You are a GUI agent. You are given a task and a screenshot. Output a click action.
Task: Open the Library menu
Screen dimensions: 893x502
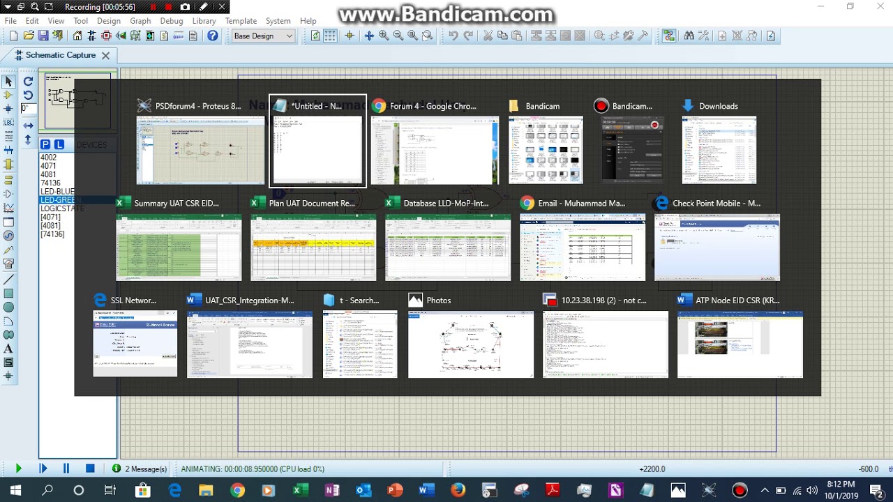[204, 21]
